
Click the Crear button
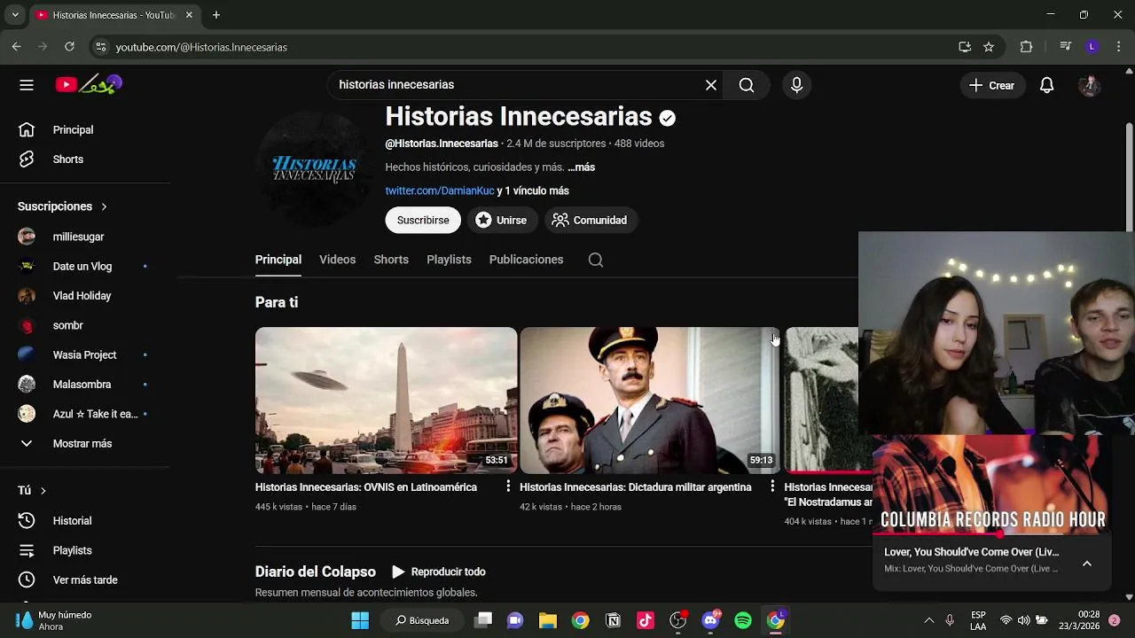[x=992, y=85]
